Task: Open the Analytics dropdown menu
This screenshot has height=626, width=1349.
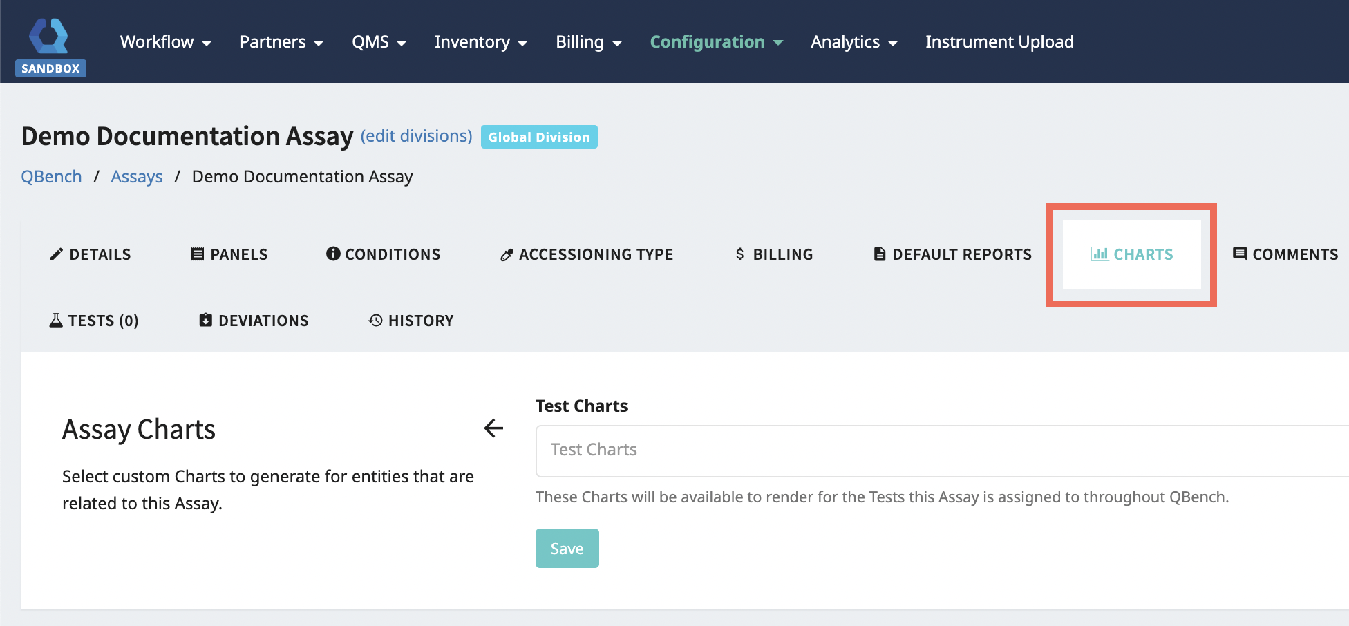Action: point(853,42)
